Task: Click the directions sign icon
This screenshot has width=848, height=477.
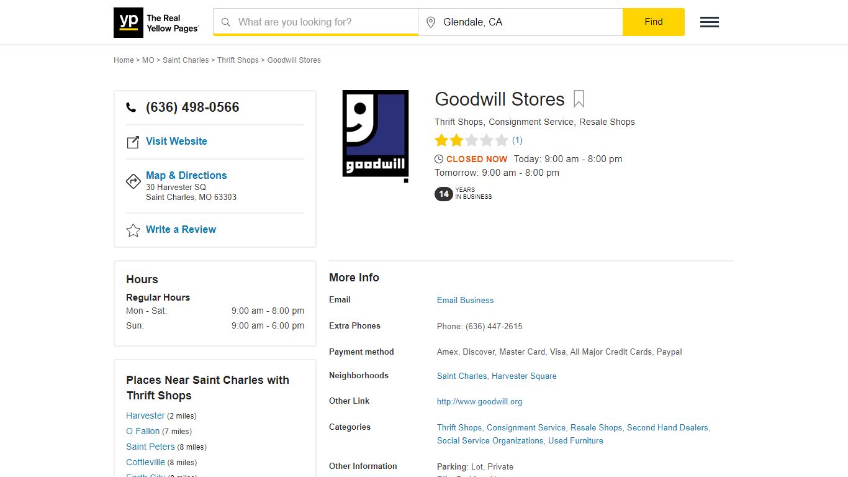Action: (x=133, y=181)
